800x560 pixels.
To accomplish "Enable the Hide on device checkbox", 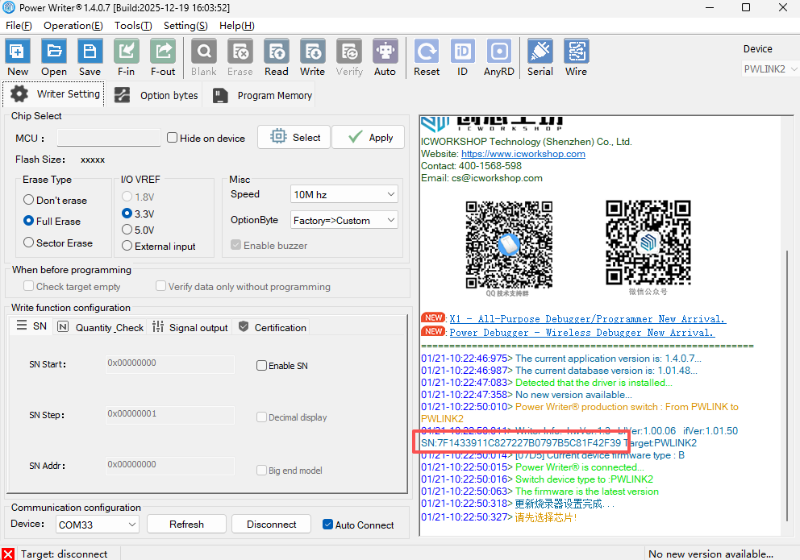I will click(x=173, y=138).
